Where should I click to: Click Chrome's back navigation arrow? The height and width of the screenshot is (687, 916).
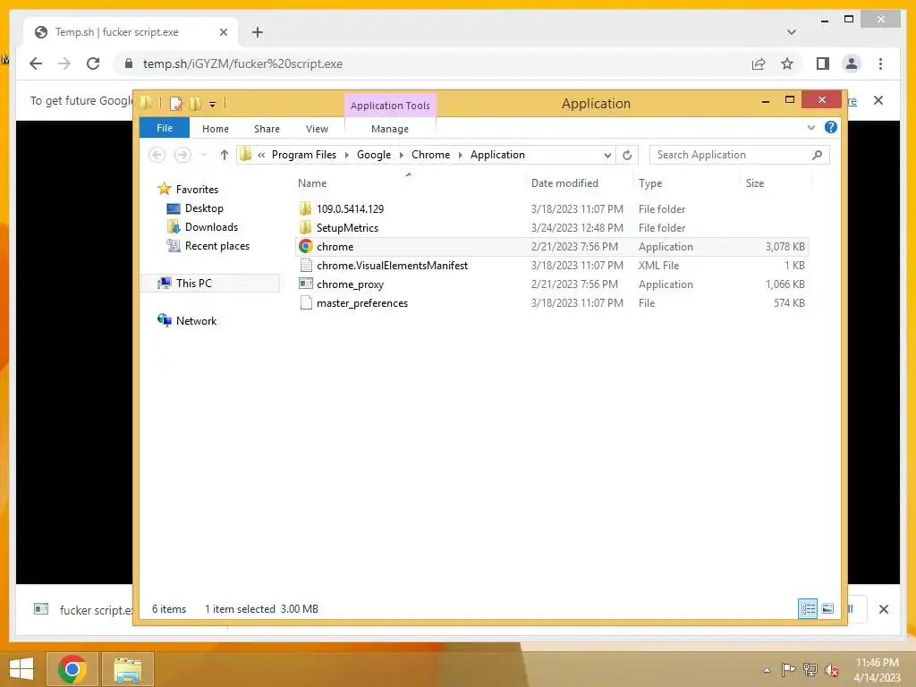tap(36, 64)
